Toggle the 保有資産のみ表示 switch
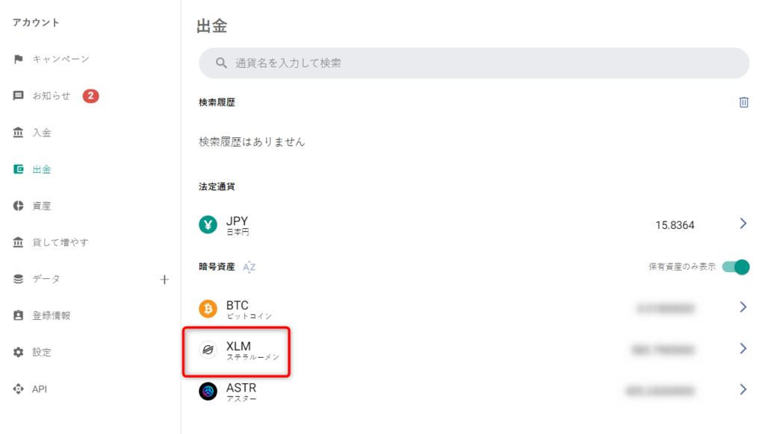Viewport: 765px width, 434px height. click(x=736, y=267)
